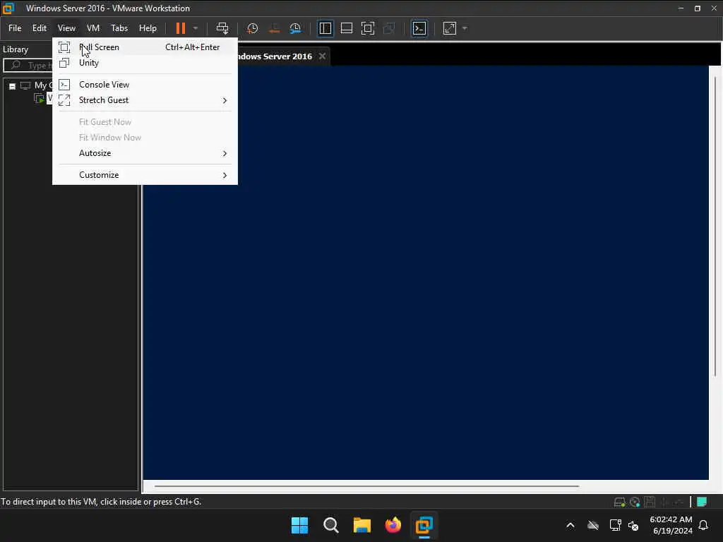This screenshot has height=542, width=723.
Task: Open File Explorer from the taskbar
Action: click(x=362, y=525)
